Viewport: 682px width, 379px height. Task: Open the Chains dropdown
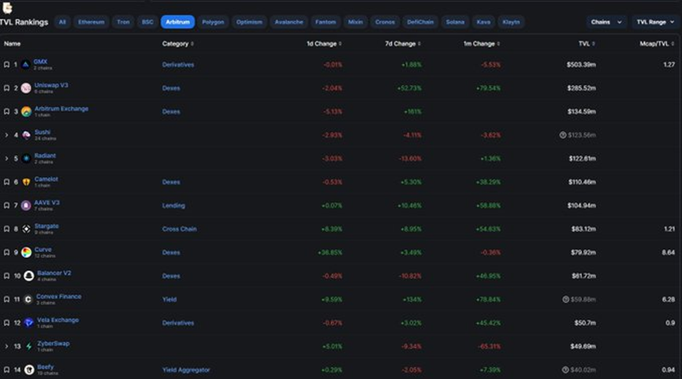click(606, 22)
